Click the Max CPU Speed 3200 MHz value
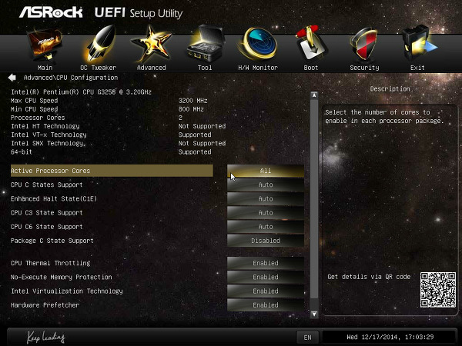 192,101
